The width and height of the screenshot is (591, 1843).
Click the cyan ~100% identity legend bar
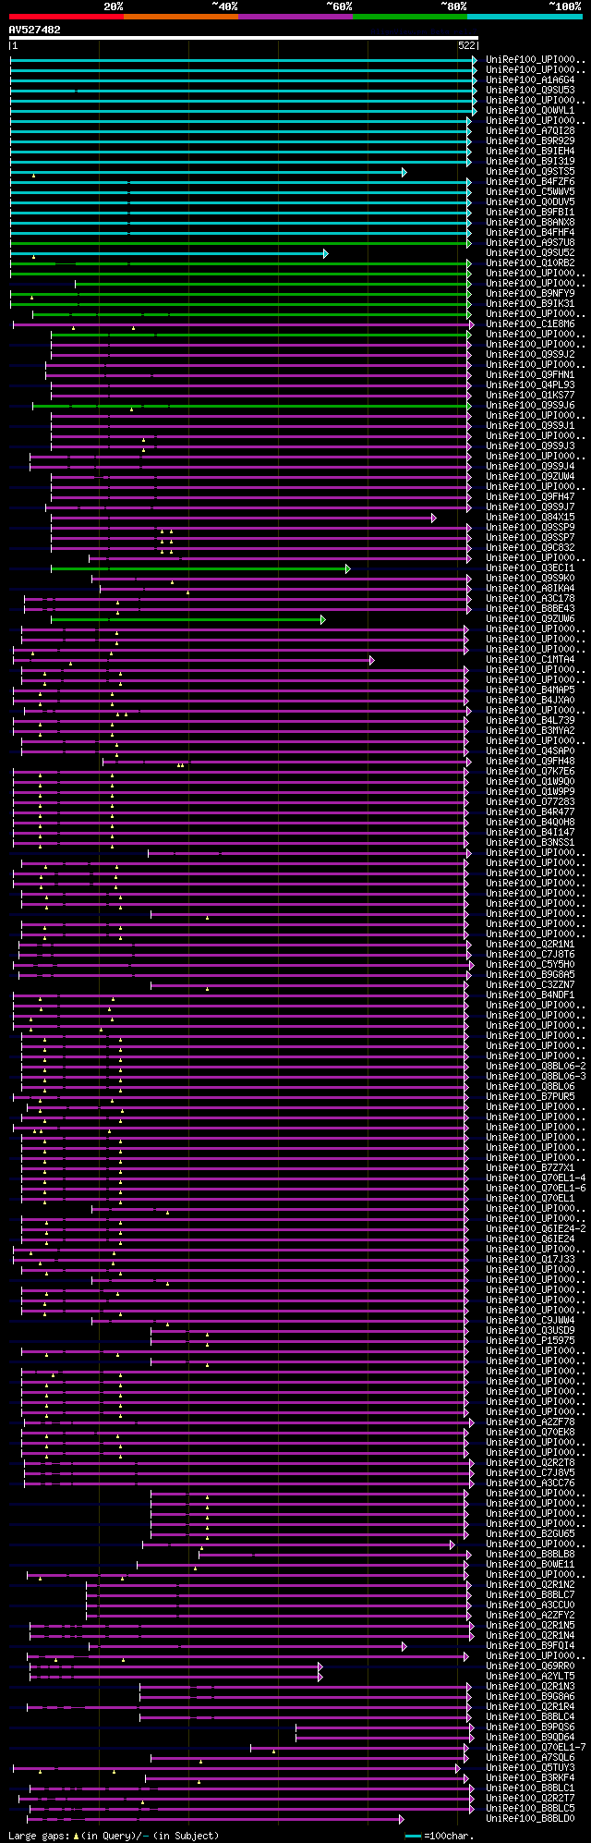[x=524, y=17]
